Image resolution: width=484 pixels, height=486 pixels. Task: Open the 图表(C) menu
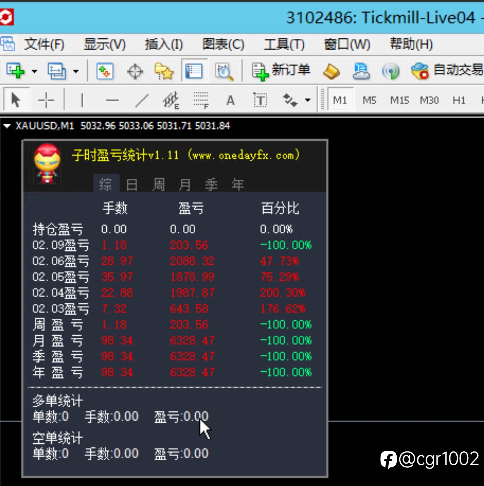223,44
